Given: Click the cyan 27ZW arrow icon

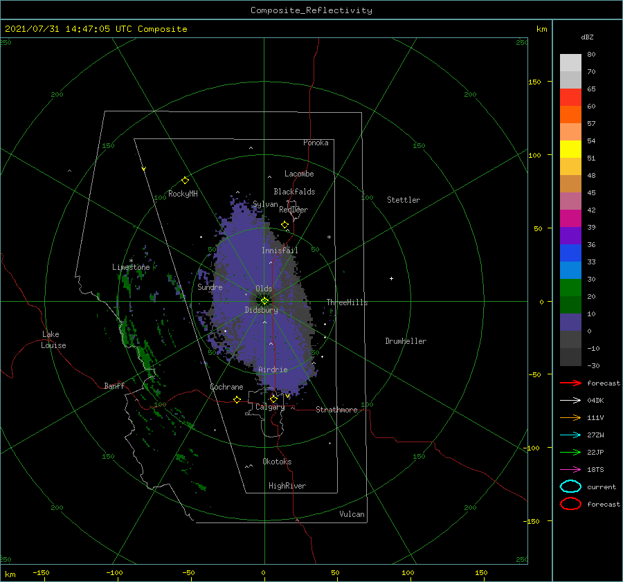Looking at the screenshot, I should click(x=570, y=435).
